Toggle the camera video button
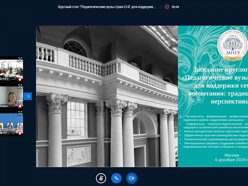The height and width of the screenshot is (186, 248). pyautogui.click(x=132, y=178)
